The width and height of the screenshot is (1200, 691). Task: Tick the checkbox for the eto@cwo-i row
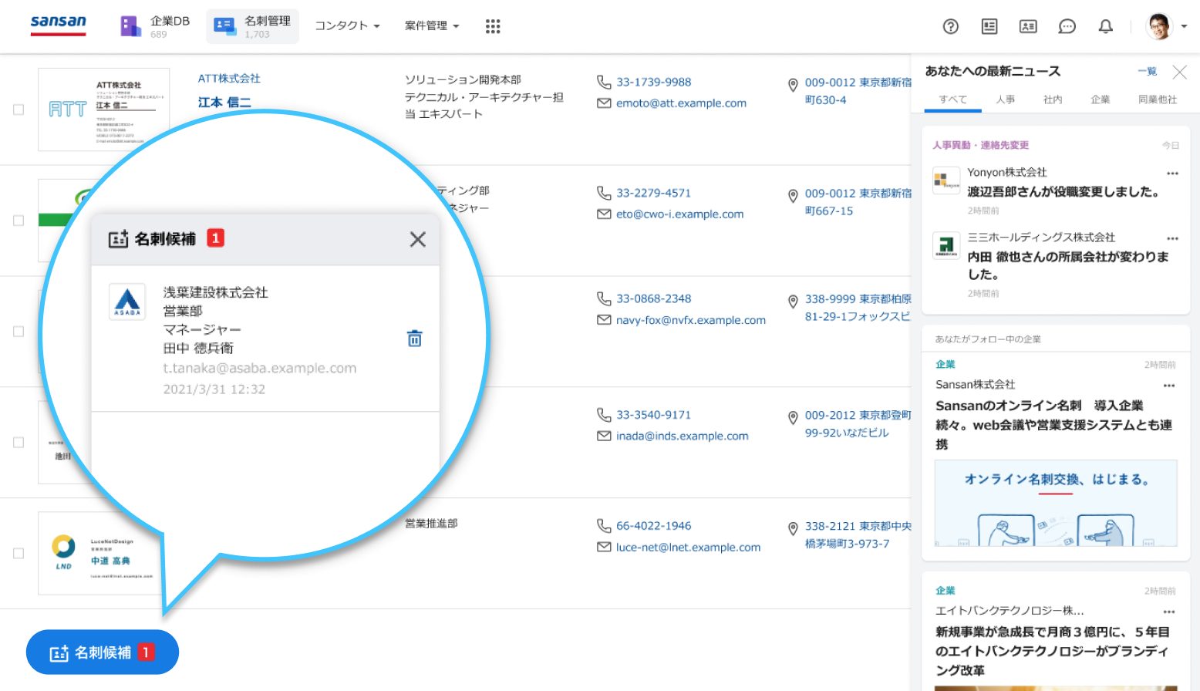19,221
